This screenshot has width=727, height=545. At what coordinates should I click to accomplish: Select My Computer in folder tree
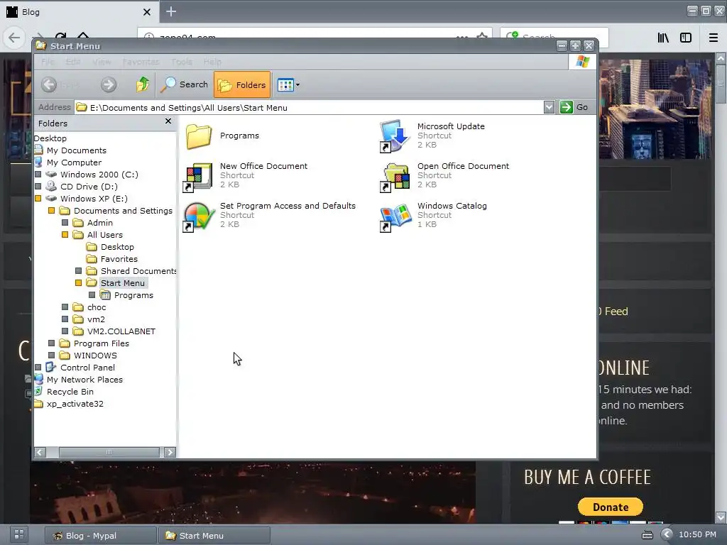coord(74,163)
